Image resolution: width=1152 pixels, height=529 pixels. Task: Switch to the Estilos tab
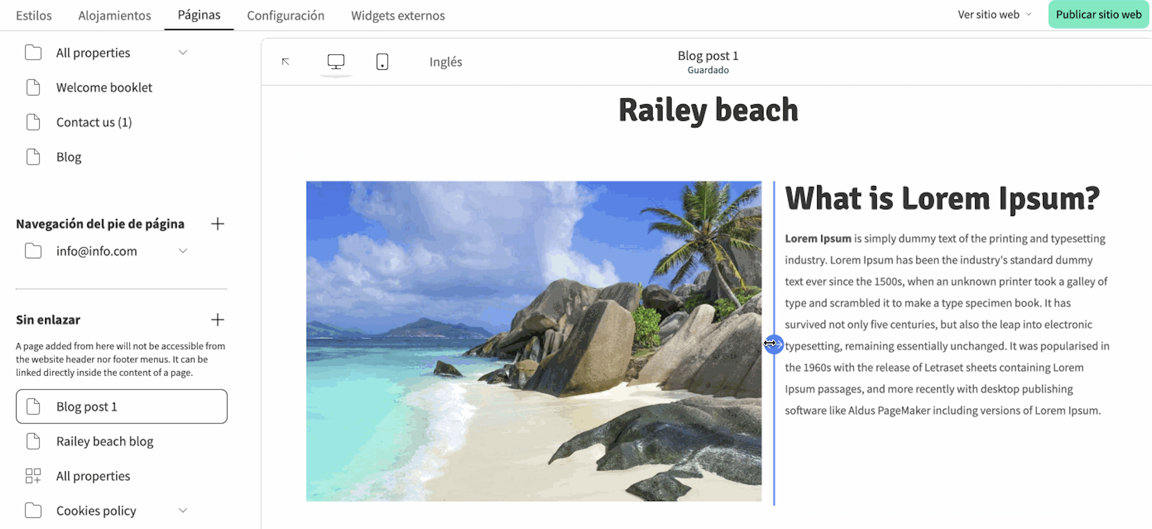33,16
